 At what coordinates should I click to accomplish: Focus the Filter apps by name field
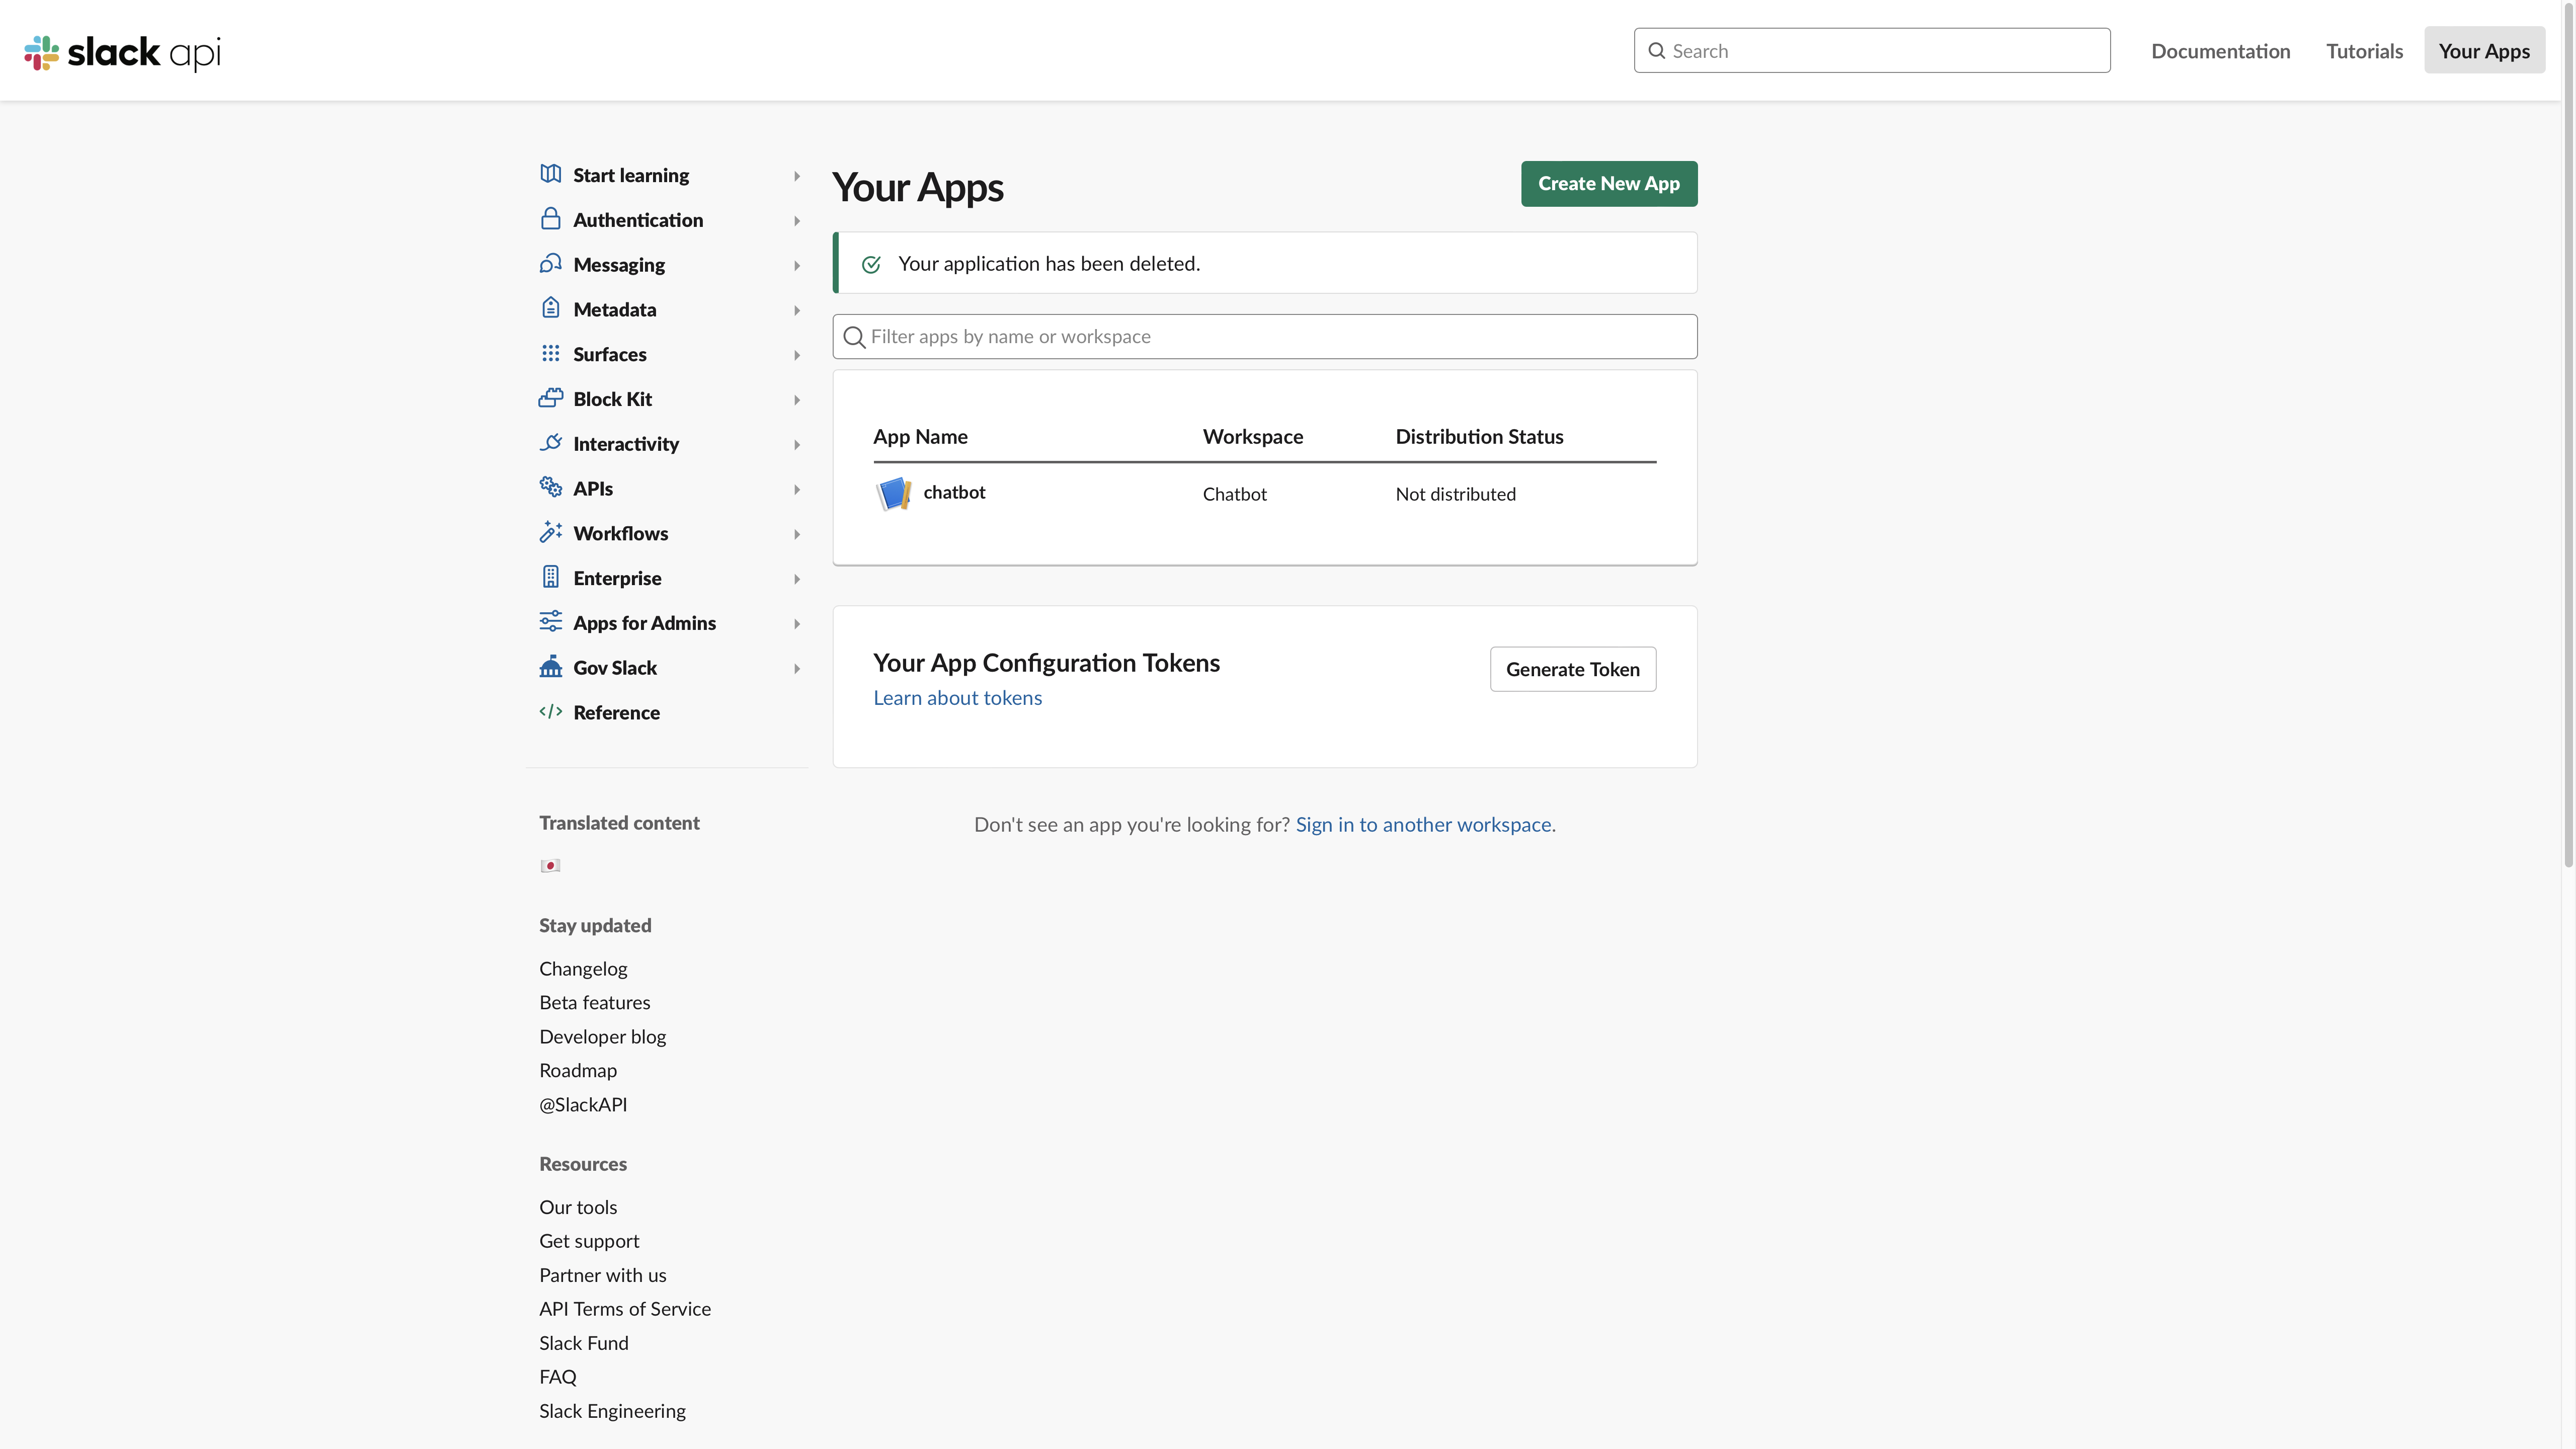pyautogui.click(x=1264, y=337)
